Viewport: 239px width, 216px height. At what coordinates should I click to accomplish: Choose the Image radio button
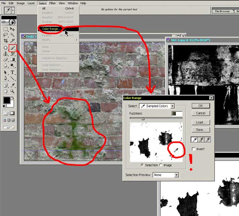[161, 165]
